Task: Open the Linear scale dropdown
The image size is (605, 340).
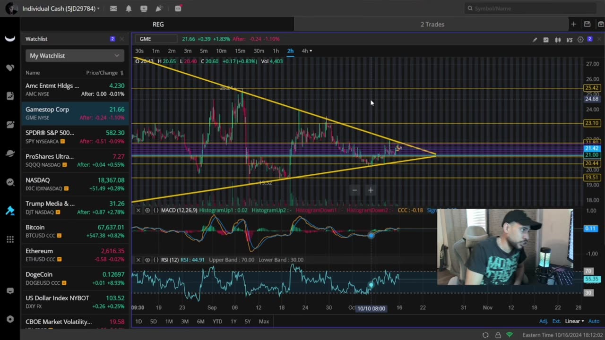Action: click(x=574, y=321)
